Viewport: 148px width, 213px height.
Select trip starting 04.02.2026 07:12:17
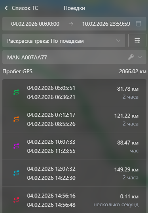[51, 115]
